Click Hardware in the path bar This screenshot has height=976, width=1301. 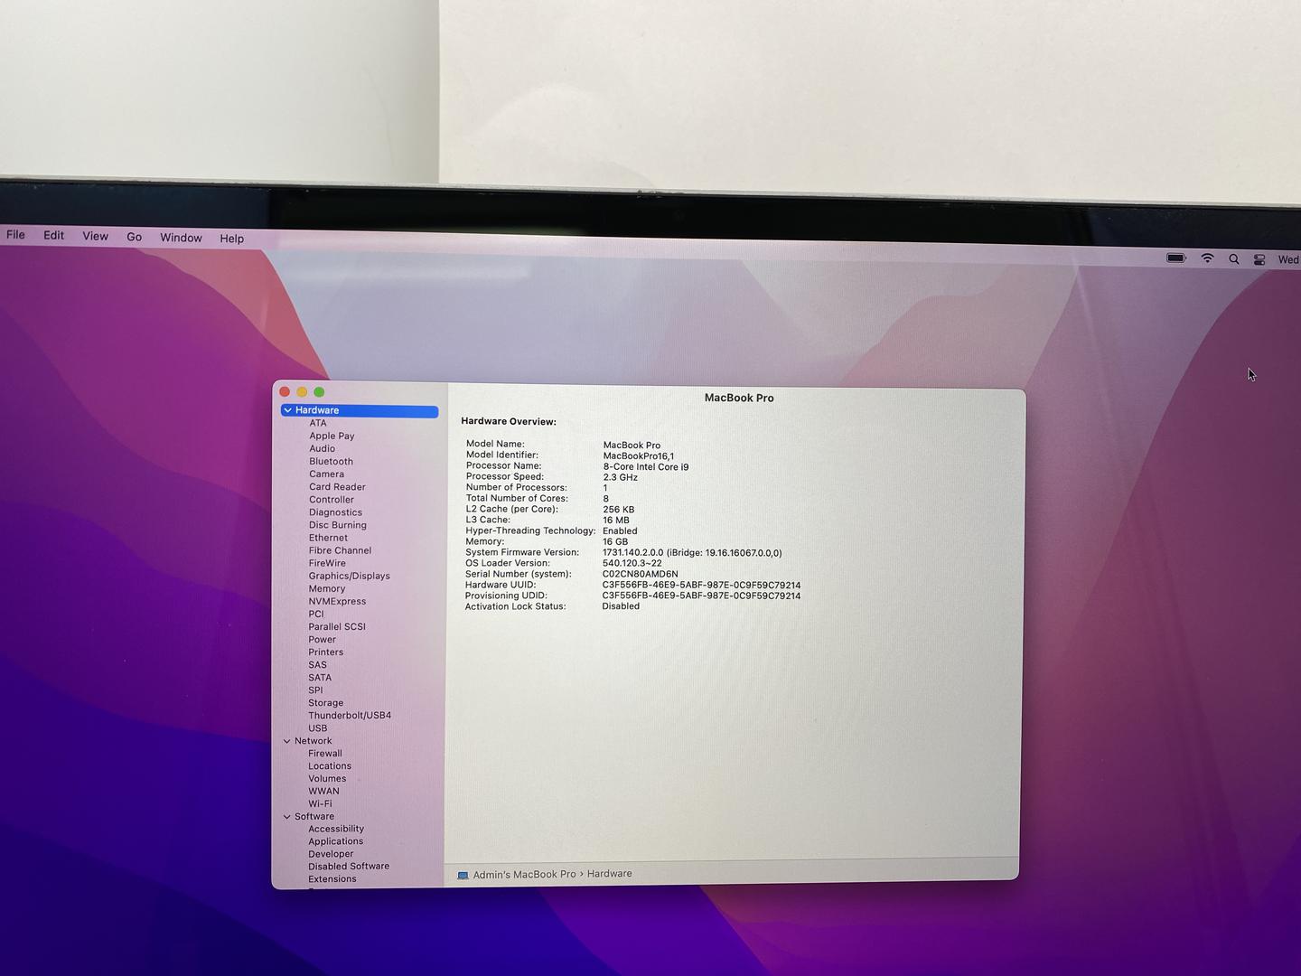pyautogui.click(x=610, y=874)
